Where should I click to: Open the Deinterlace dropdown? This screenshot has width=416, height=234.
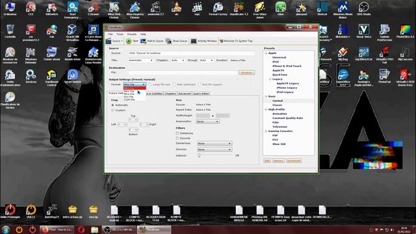[214, 143]
